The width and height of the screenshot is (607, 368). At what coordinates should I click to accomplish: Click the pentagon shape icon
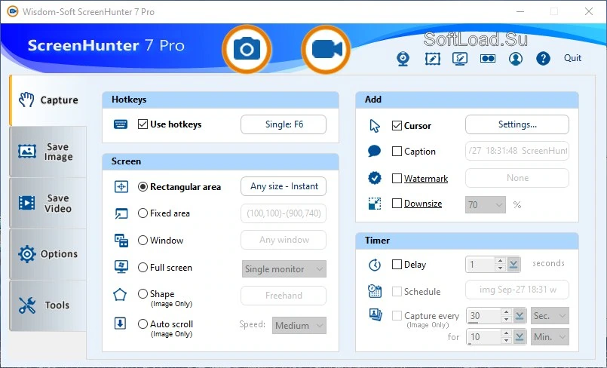(120, 295)
